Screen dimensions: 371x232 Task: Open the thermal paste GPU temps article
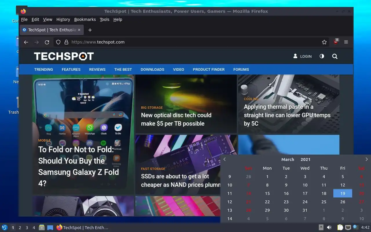pyautogui.click(x=287, y=115)
